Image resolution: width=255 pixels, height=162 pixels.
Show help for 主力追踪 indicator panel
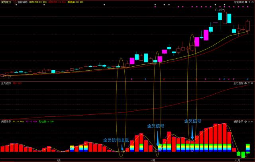(249, 83)
